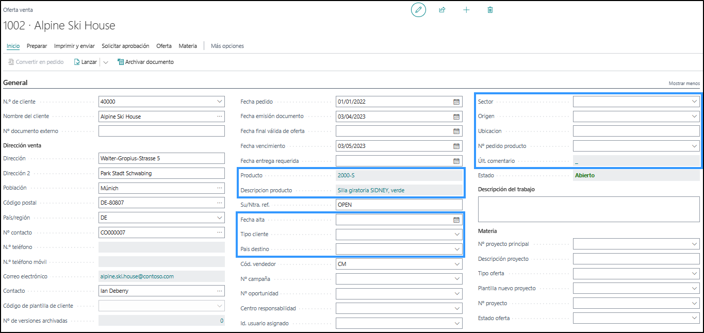Click ellipsis lookup for Código postal
This screenshot has width=704, height=333.
pyautogui.click(x=220, y=203)
